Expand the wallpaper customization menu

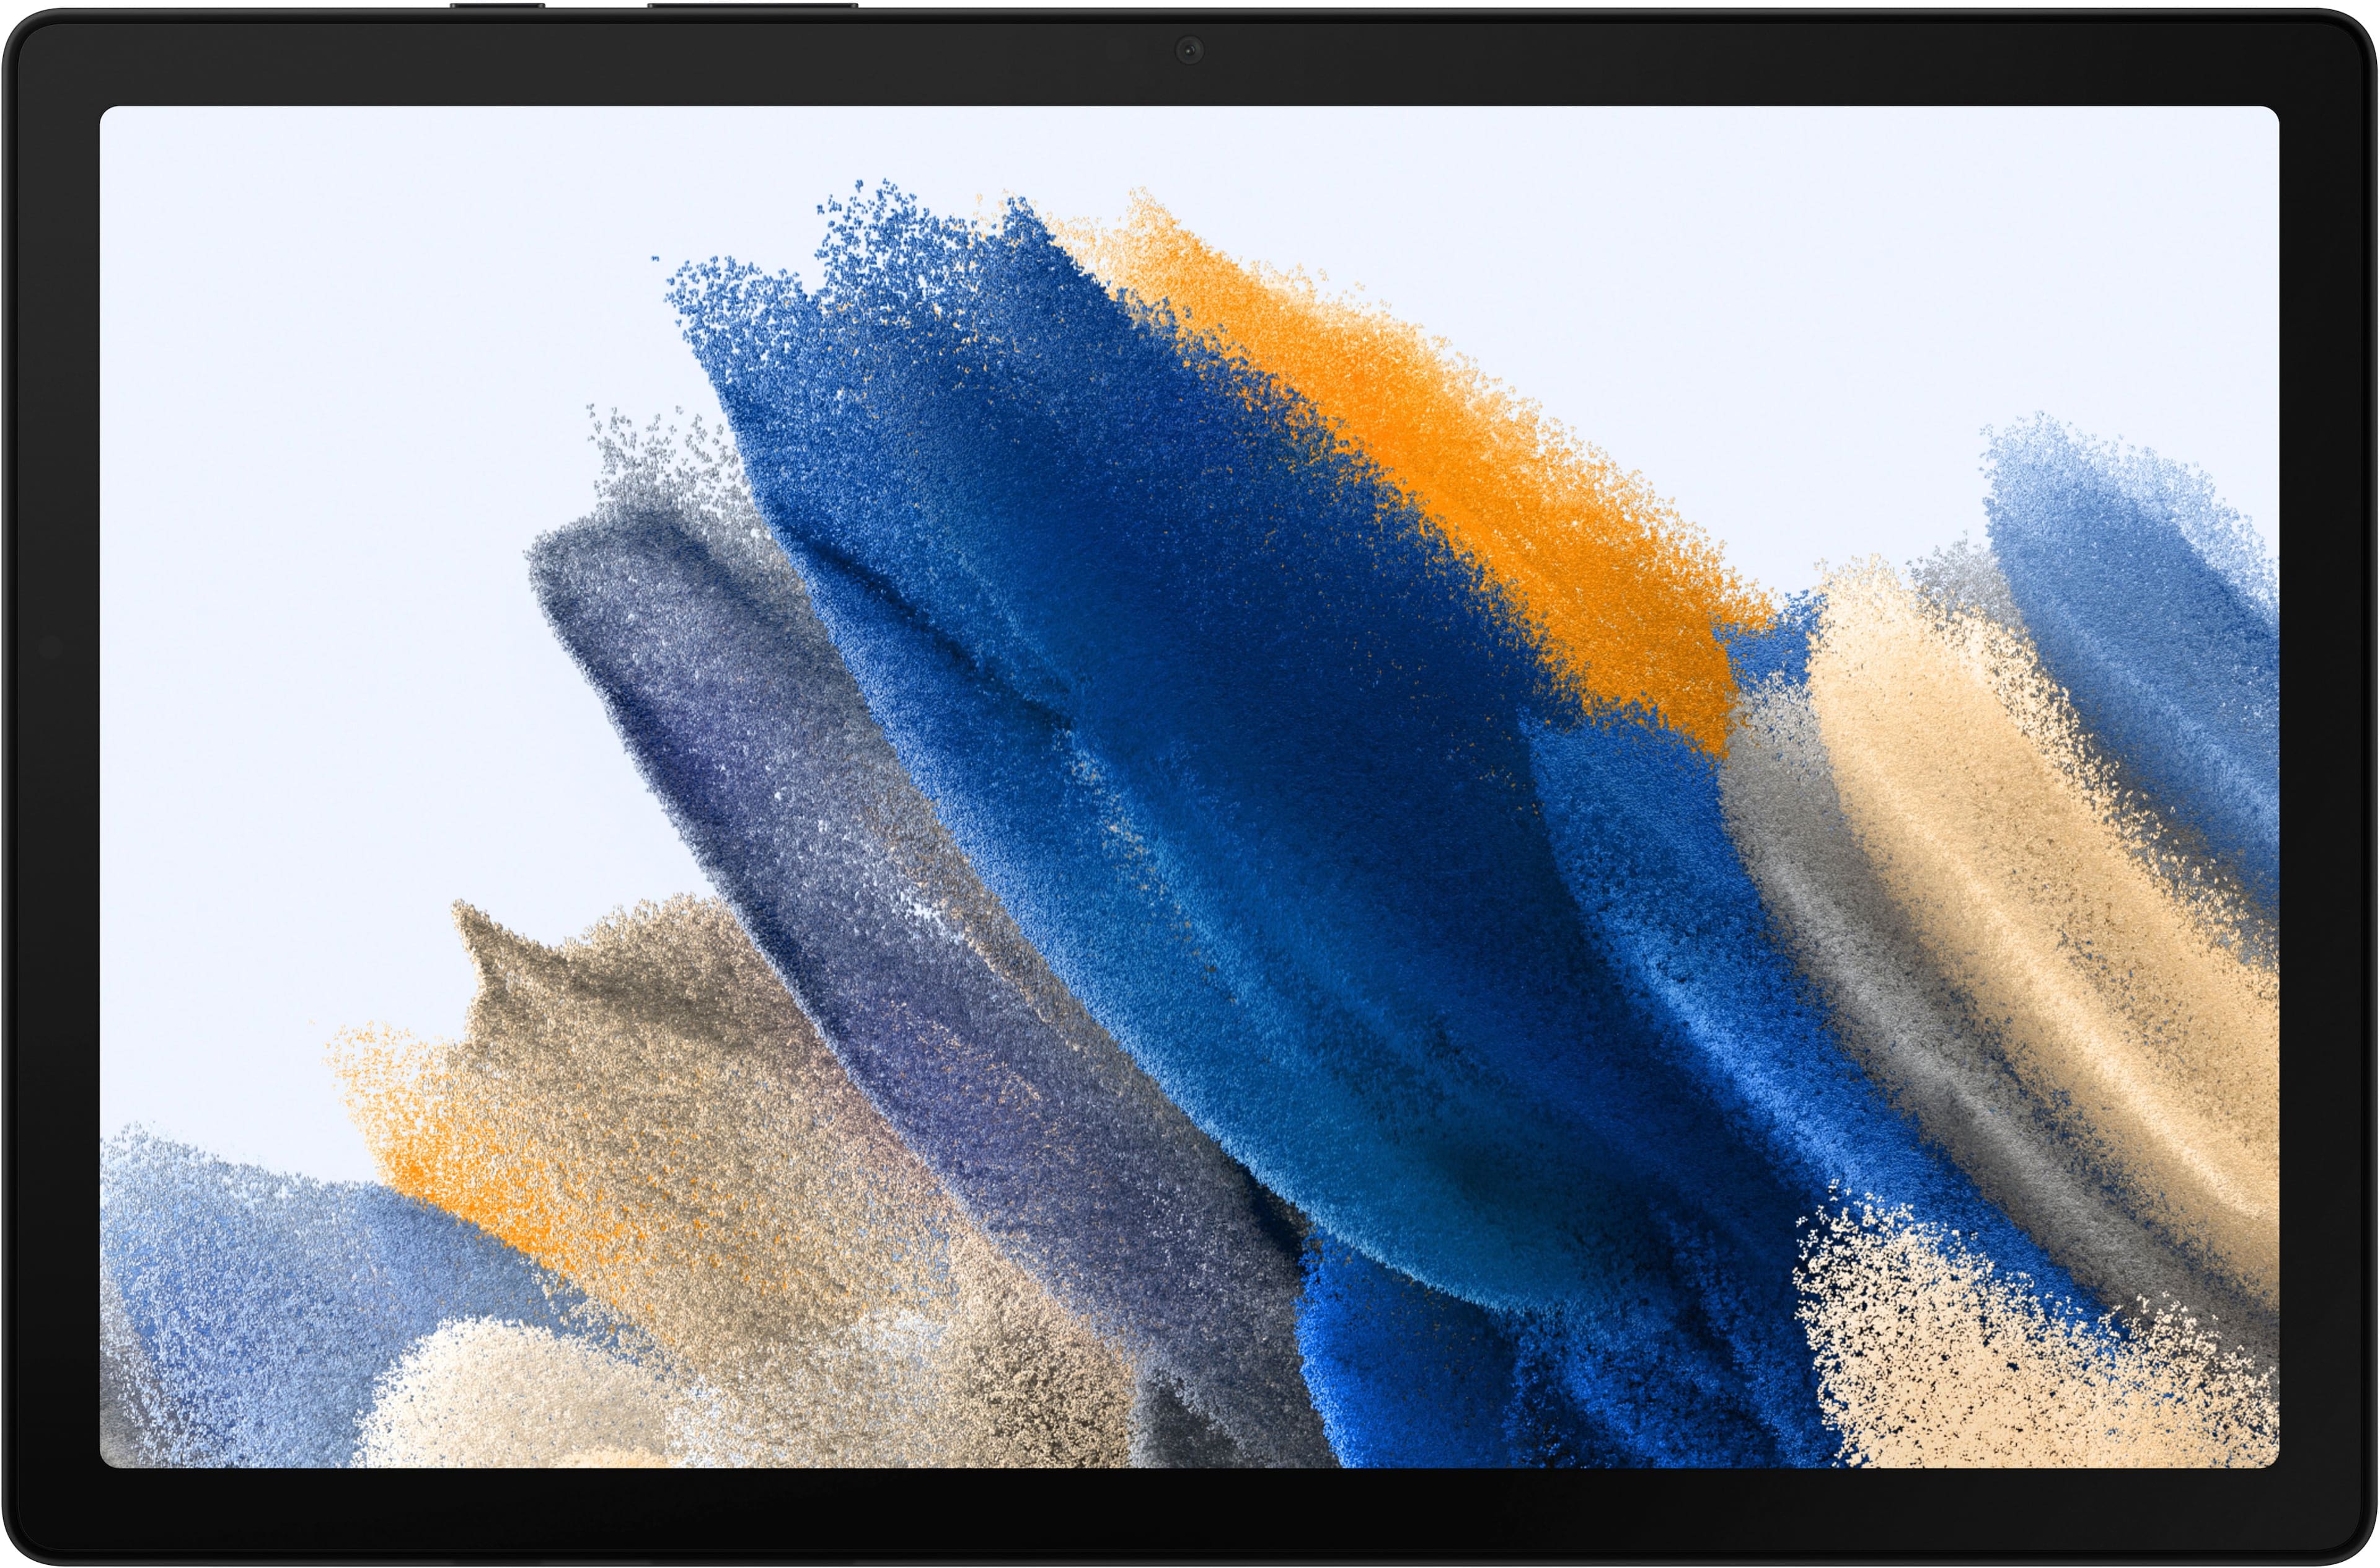pos(1190,784)
